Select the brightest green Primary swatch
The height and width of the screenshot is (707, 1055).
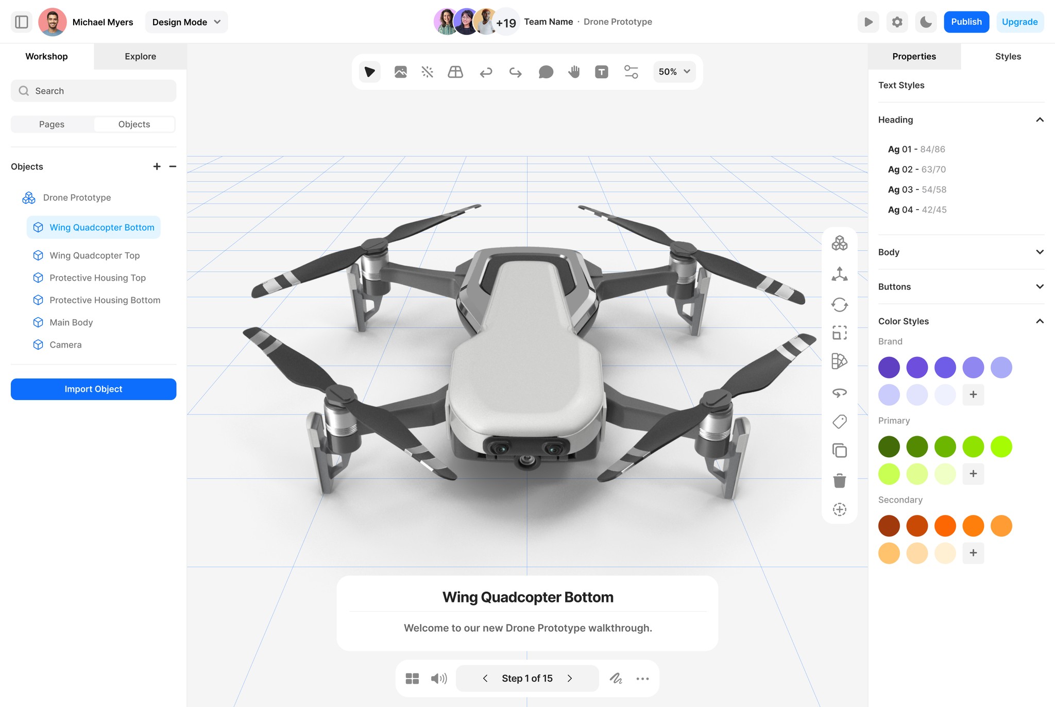click(x=1001, y=446)
